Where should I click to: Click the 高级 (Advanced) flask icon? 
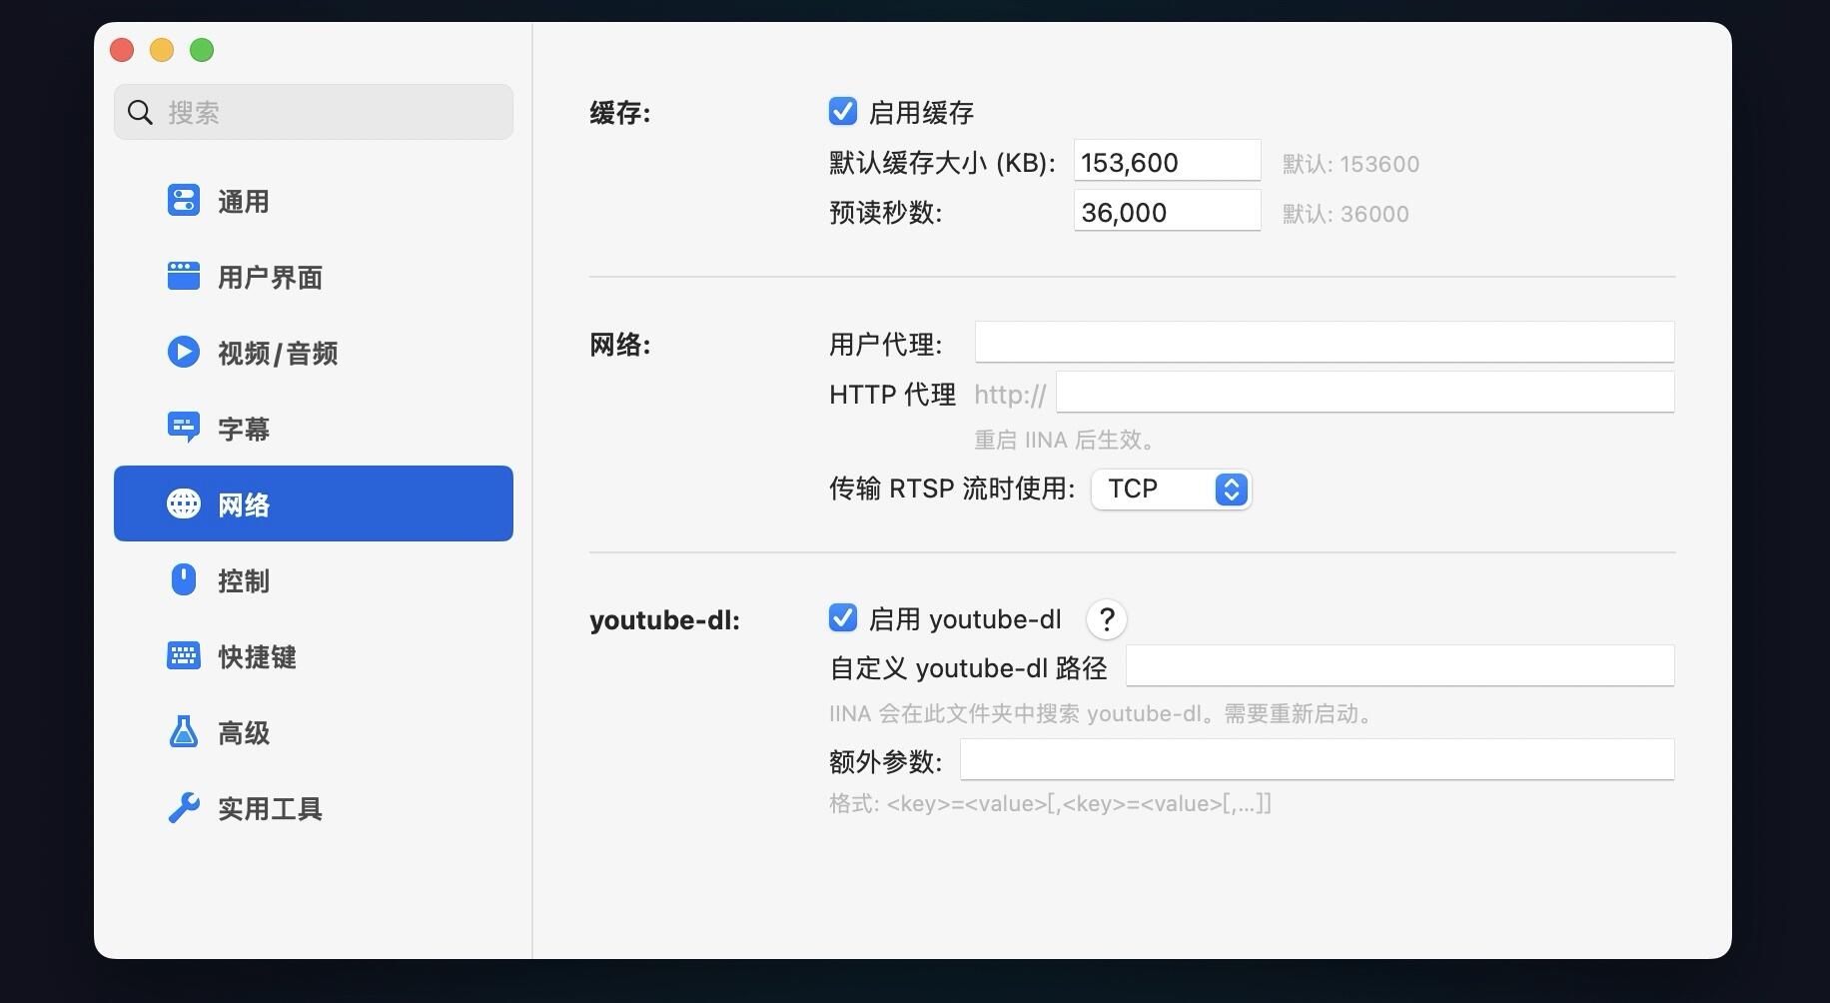pos(184,731)
